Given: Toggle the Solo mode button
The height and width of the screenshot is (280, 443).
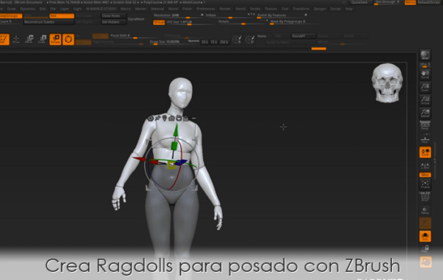Looking at the screenshot, I should (425, 237).
